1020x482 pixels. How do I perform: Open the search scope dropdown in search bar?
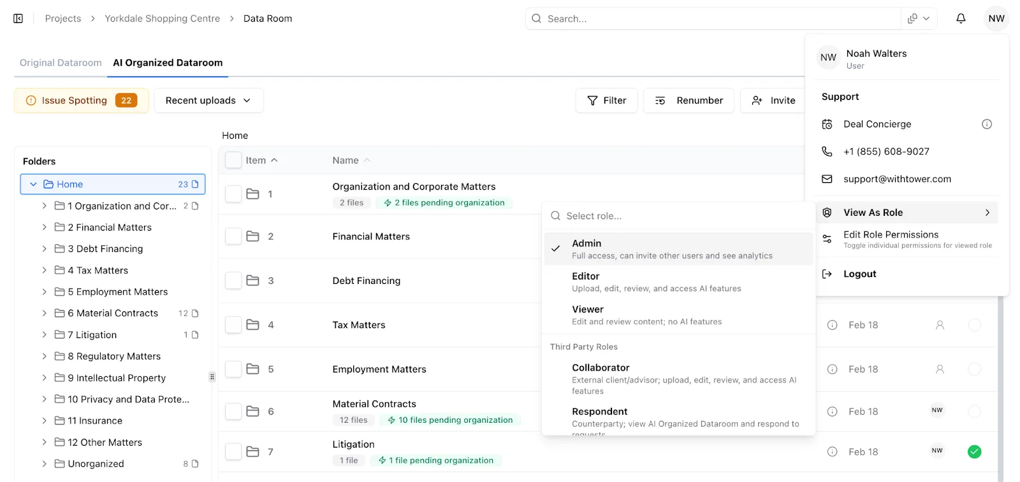pos(919,18)
